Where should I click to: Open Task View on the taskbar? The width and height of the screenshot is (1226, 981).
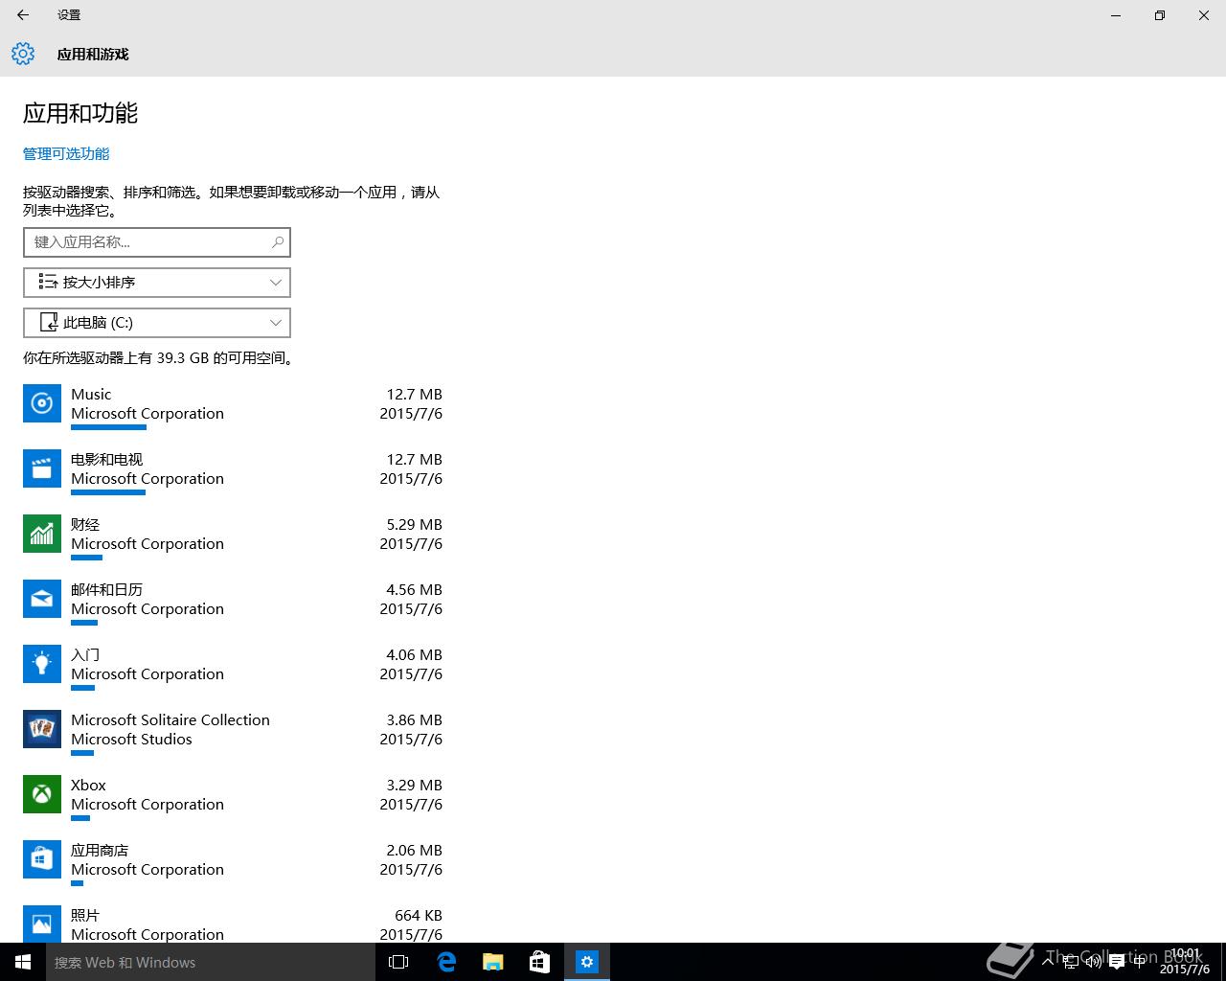point(398,962)
